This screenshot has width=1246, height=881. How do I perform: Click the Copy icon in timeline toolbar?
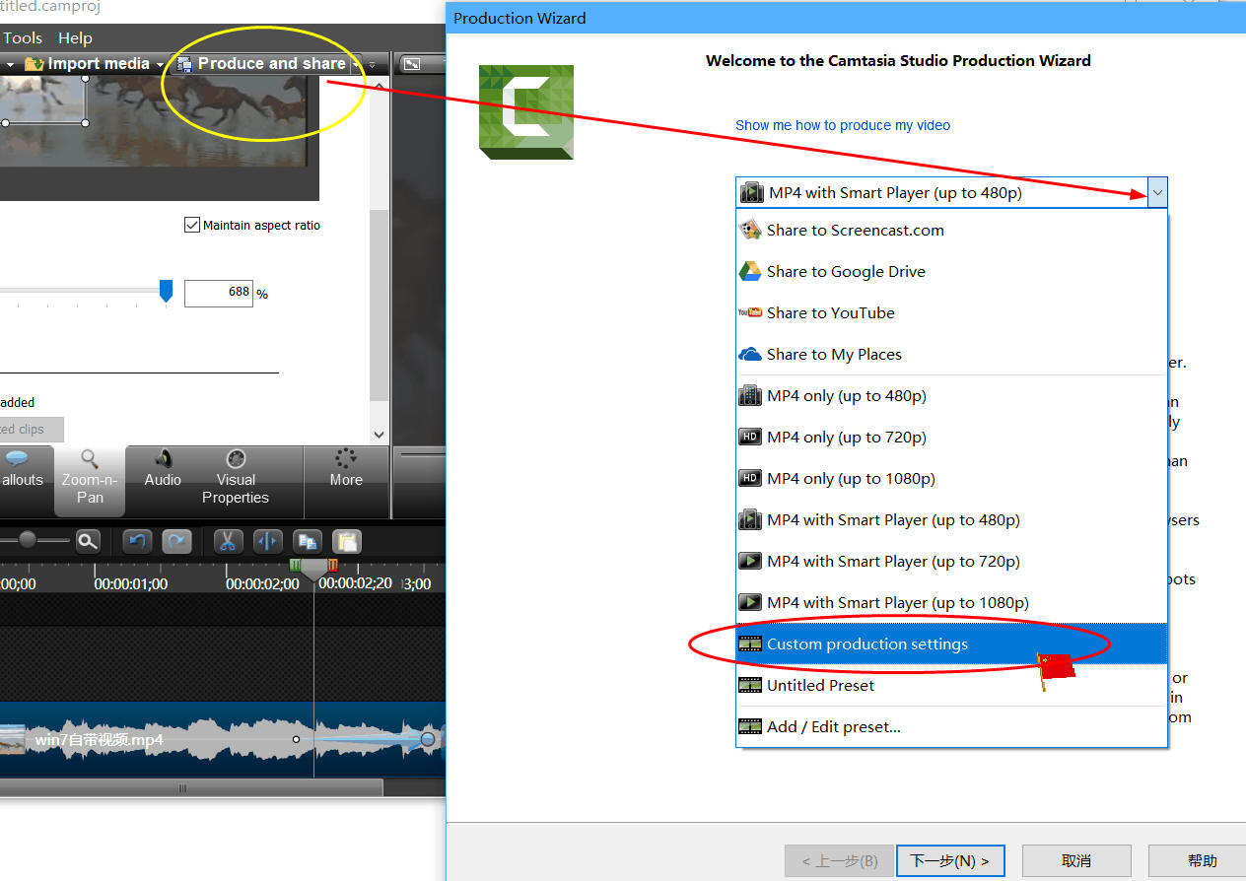[x=308, y=541]
